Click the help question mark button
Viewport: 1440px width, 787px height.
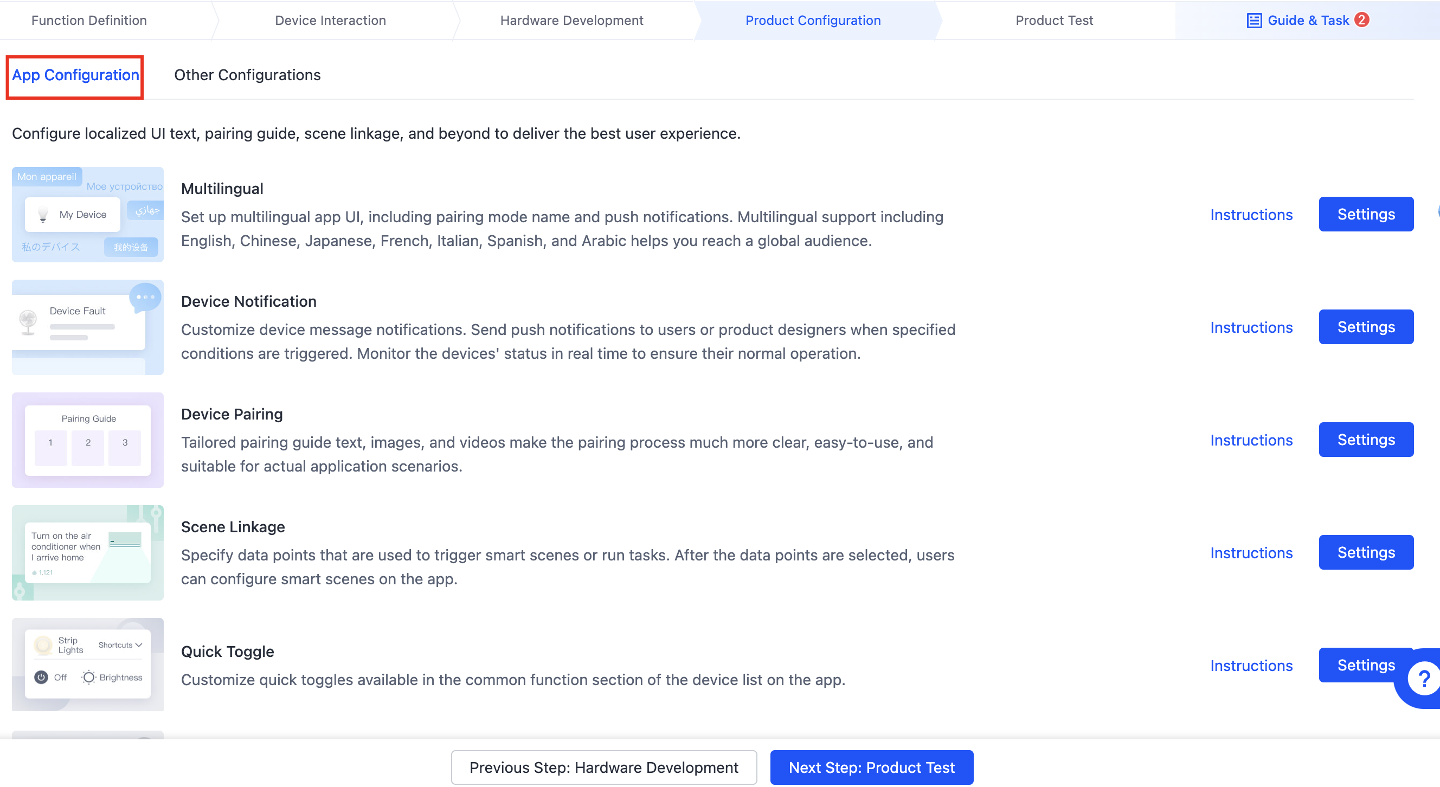click(x=1424, y=679)
